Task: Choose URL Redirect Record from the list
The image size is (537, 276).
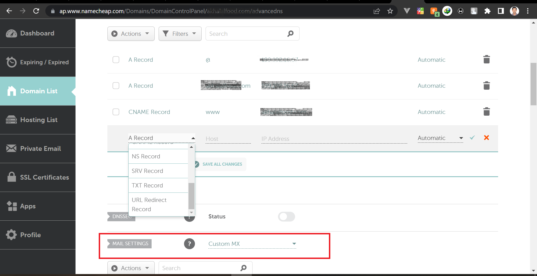Action: (158, 204)
